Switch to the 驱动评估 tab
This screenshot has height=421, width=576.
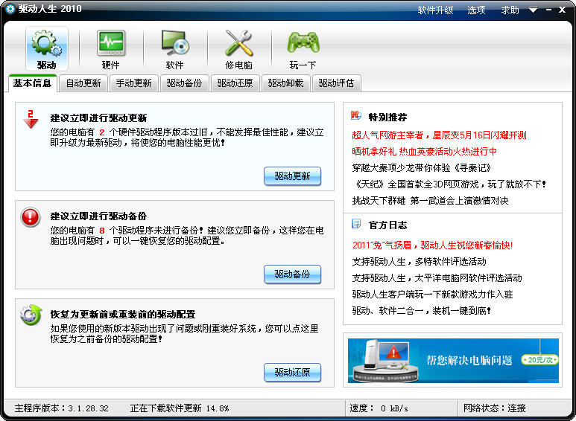click(x=336, y=83)
